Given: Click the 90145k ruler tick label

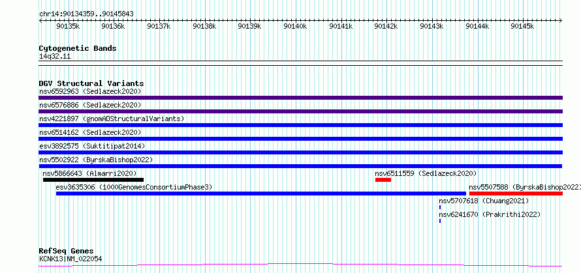Looking at the screenshot, I should (522, 26).
